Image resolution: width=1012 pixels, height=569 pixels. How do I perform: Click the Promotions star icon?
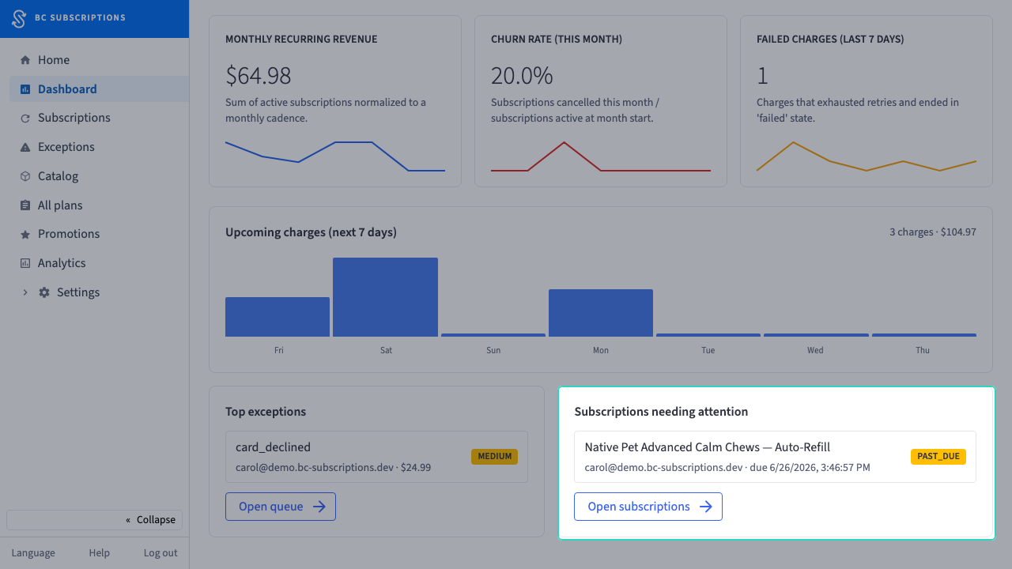(x=25, y=235)
